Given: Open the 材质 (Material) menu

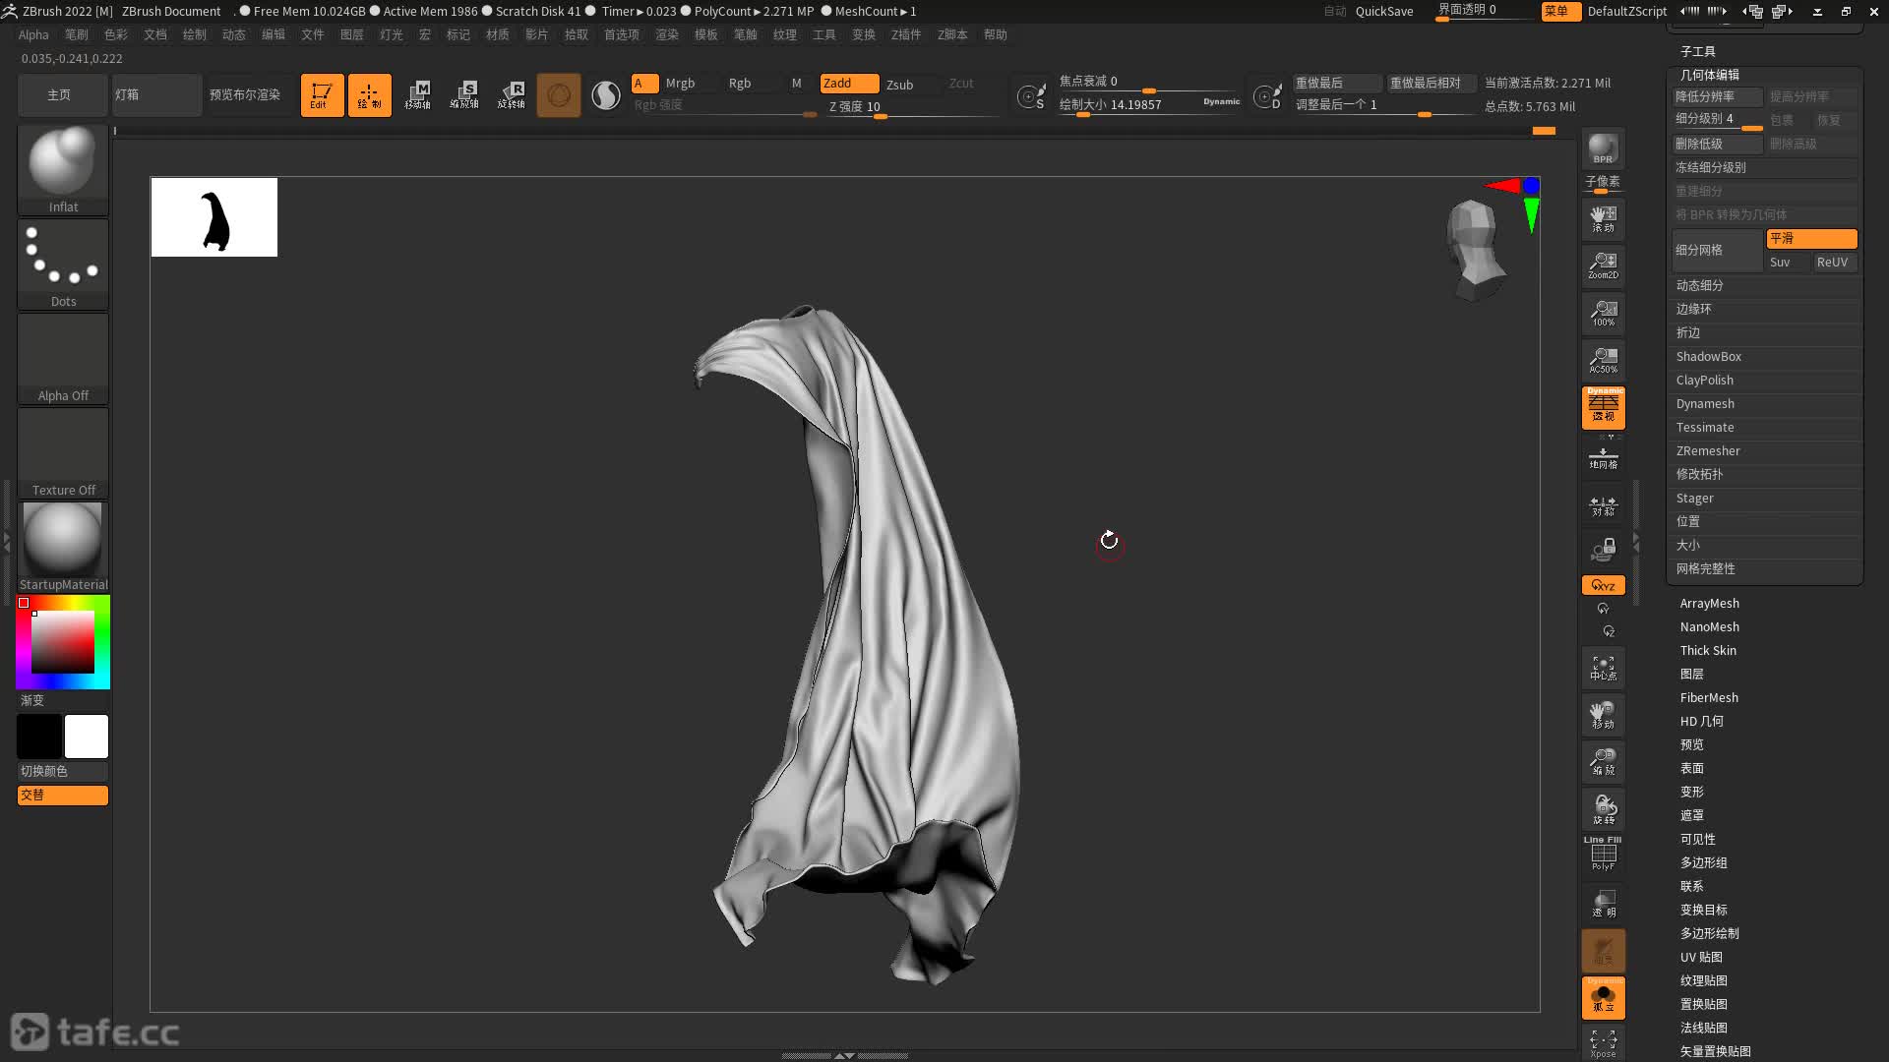Looking at the screenshot, I should 498,34.
